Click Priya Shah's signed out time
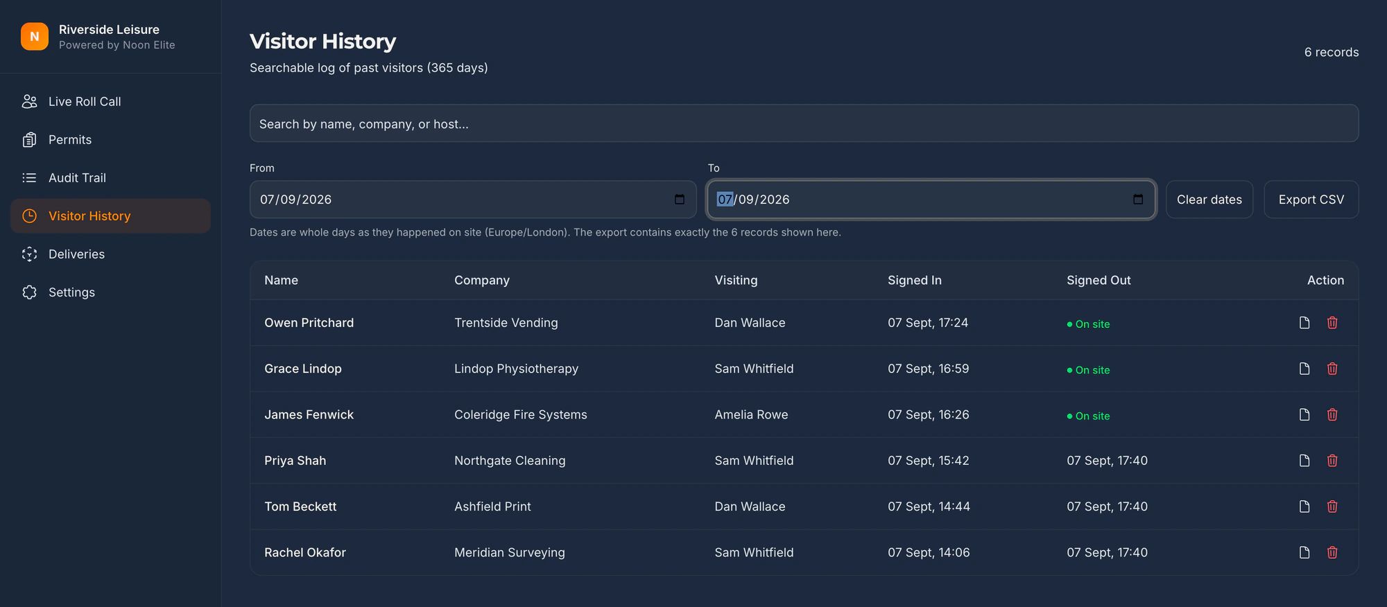Viewport: 1387px width, 607px height. click(1107, 461)
